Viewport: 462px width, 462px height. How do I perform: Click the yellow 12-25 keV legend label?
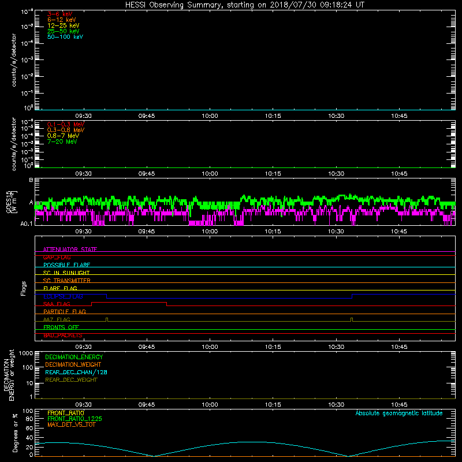click(63, 25)
